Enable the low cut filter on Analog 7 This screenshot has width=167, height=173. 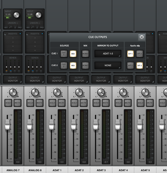click(10, 28)
